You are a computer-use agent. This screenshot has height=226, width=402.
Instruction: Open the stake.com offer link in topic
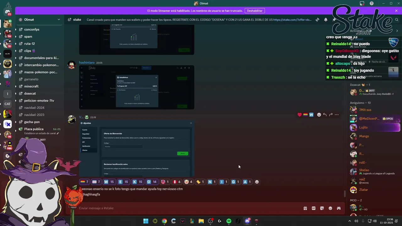click(x=292, y=19)
